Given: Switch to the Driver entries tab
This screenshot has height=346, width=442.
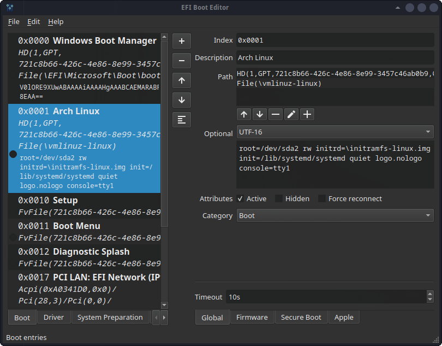Looking at the screenshot, I should click(53, 317).
